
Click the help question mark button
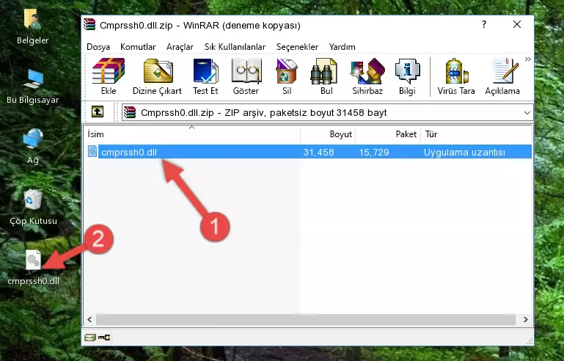pos(484,24)
